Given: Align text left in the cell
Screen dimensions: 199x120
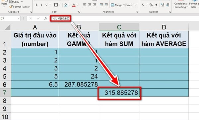Looking at the screenshot, I should (x=85, y=5).
